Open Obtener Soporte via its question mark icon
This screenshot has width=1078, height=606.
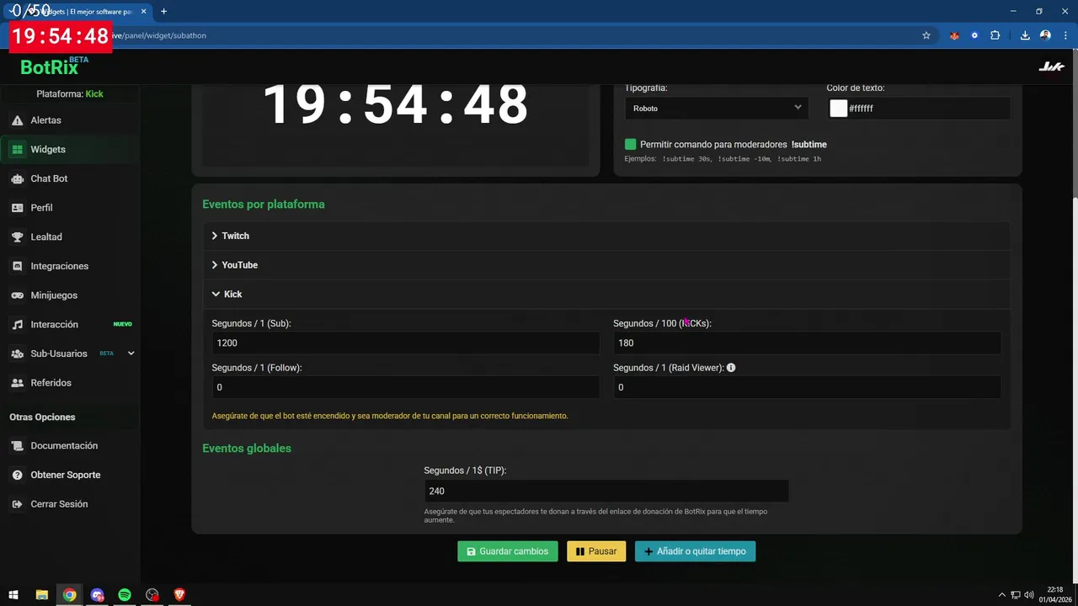tap(17, 475)
